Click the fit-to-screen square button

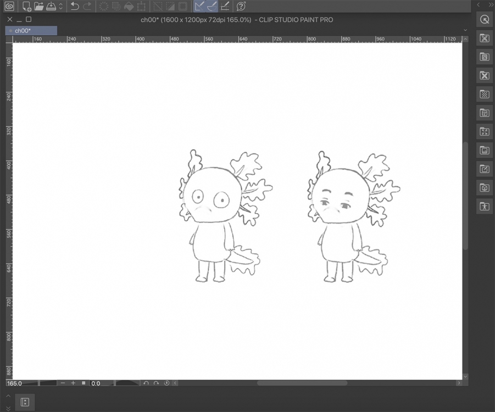point(84,383)
